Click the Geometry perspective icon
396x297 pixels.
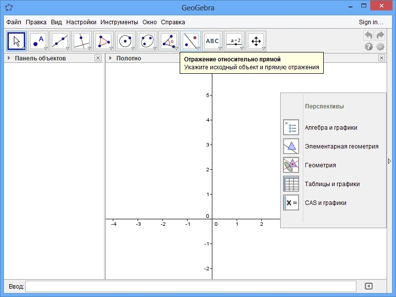coord(291,165)
